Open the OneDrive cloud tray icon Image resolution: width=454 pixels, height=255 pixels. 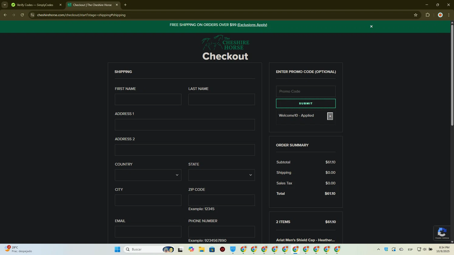coord(401,249)
